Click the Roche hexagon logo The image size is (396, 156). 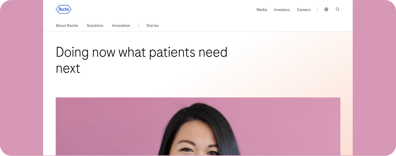63,9
